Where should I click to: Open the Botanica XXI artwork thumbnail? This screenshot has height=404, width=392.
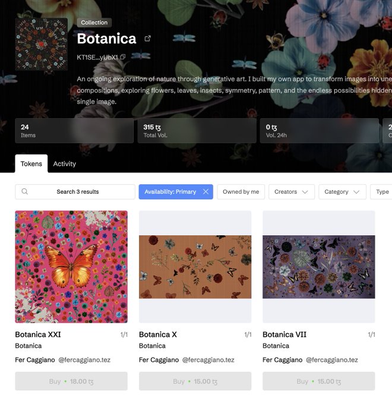click(x=71, y=267)
